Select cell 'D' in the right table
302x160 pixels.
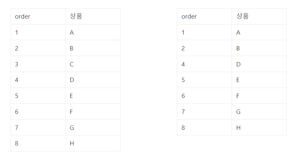coord(259,64)
